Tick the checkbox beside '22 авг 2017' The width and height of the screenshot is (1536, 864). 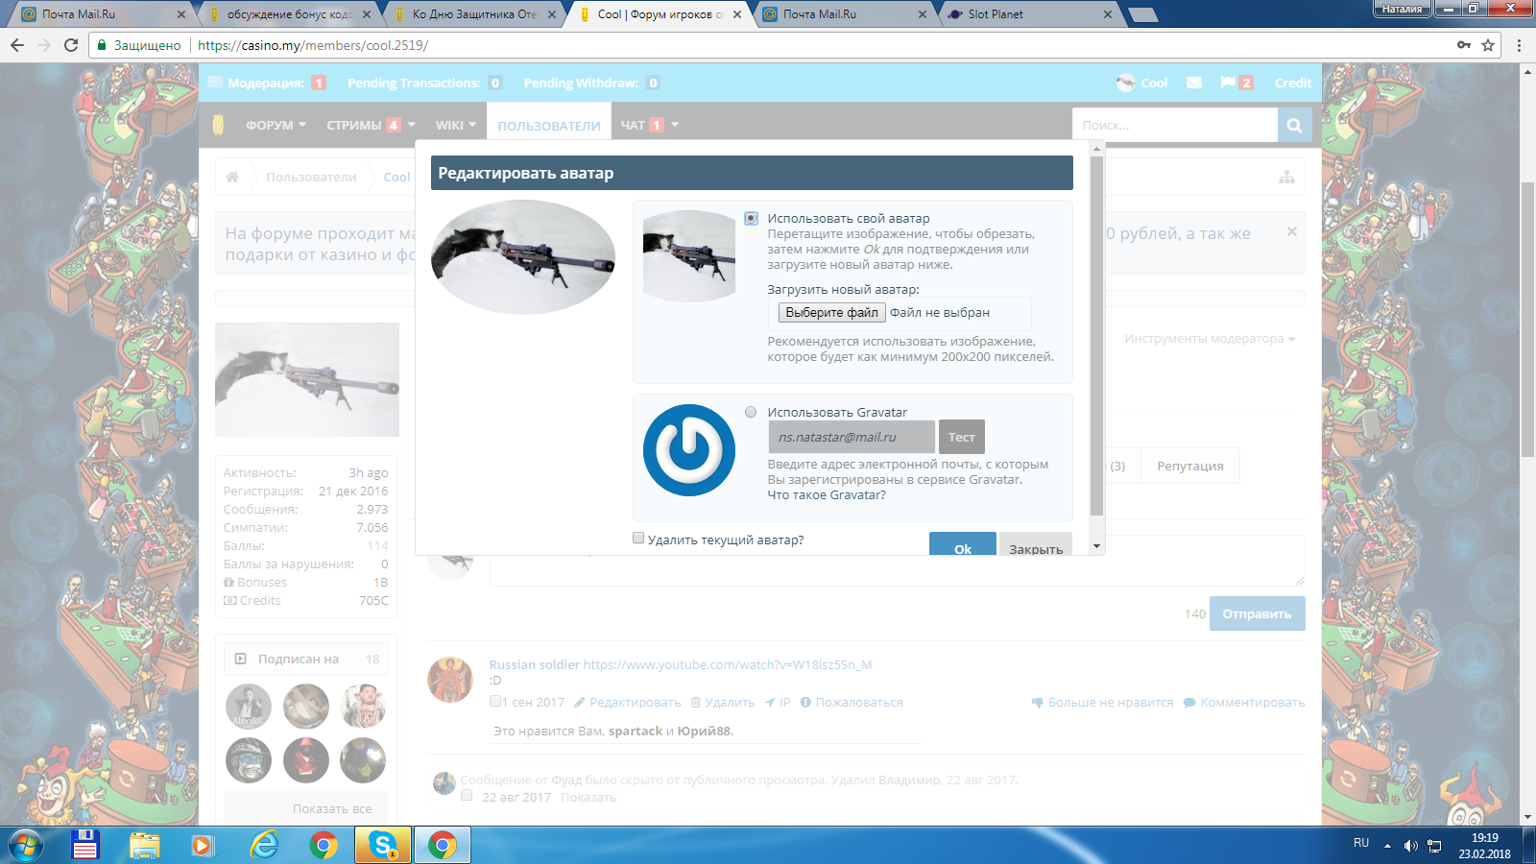467,795
